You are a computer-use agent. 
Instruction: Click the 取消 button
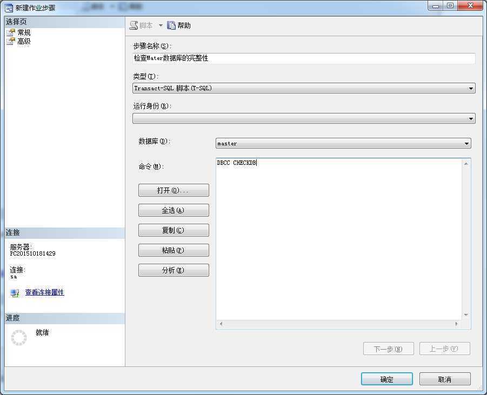coord(445,379)
